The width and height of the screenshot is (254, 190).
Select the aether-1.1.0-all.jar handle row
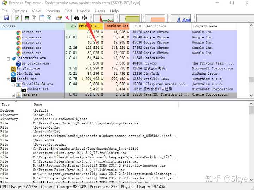(x=89, y=178)
